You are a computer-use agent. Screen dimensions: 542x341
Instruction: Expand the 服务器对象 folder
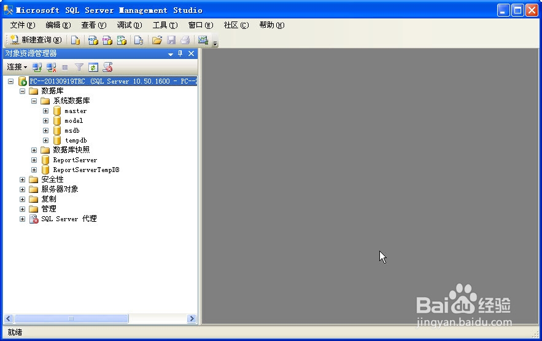(x=23, y=189)
